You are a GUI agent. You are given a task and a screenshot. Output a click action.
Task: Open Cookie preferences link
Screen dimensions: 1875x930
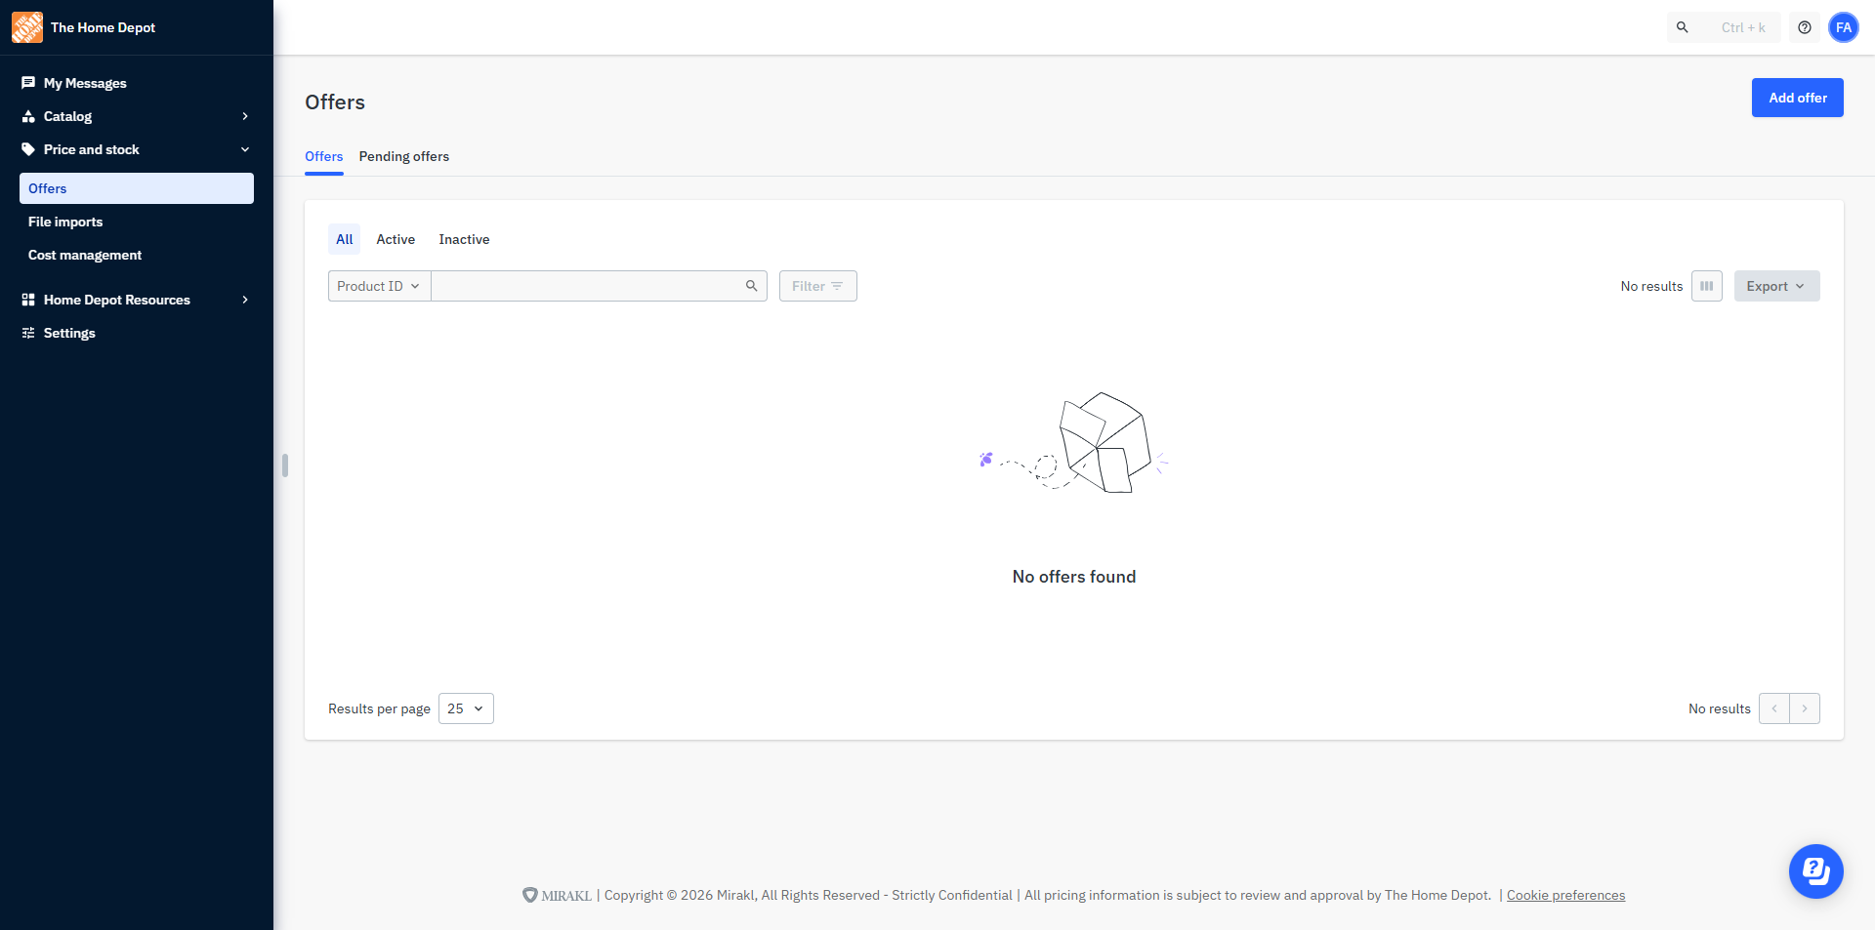tap(1565, 895)
